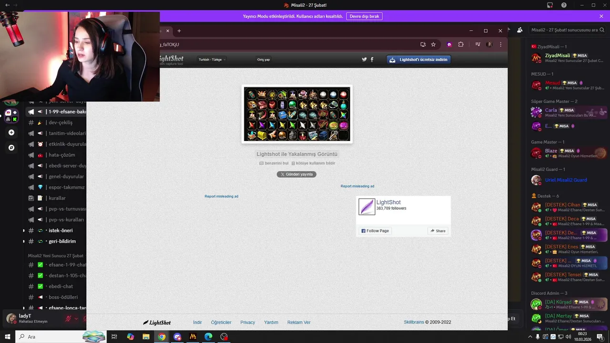Open Discord inbox icon in title bar

549,5
